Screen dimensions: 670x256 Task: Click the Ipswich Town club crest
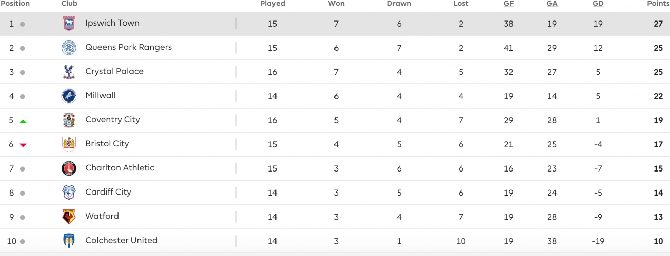click(x=69, y=24)
